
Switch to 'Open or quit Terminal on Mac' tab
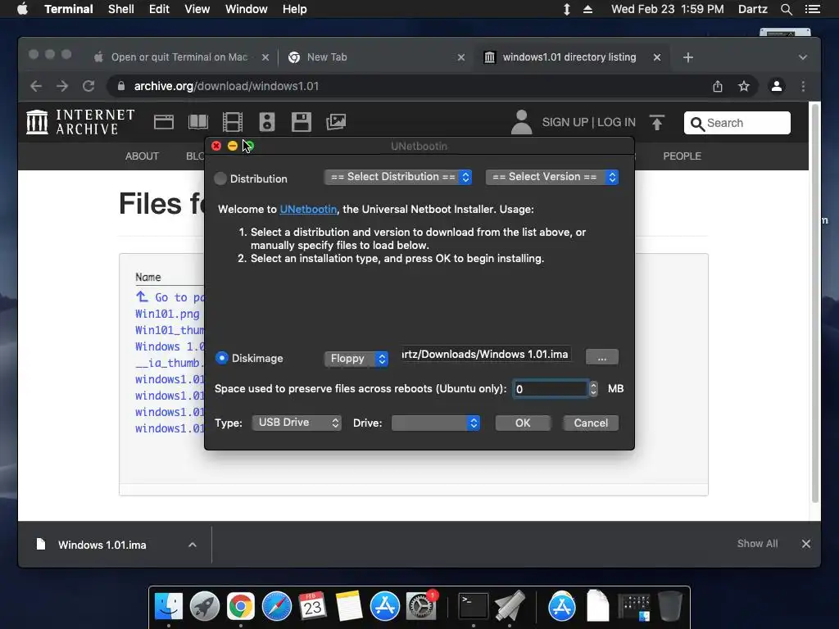tap(179, 57)
